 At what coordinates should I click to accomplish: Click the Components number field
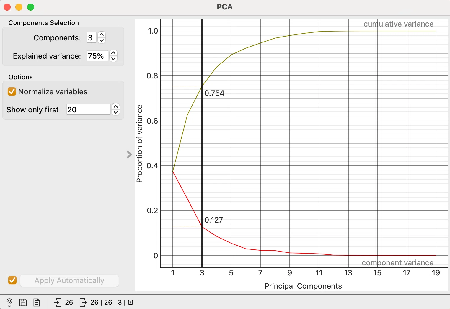point(92,38)
